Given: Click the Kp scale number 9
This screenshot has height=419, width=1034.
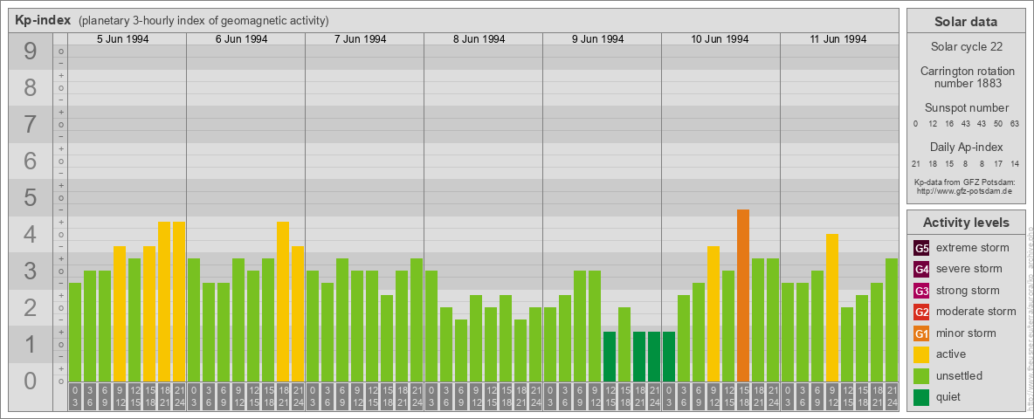Looking at the screenshot, I should (30, 52).
